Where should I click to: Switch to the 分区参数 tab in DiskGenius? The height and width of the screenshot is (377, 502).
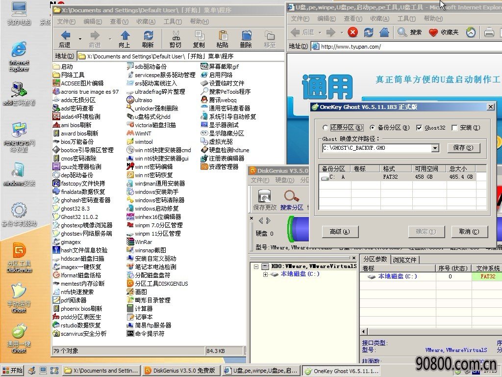(x=375, y=259)
